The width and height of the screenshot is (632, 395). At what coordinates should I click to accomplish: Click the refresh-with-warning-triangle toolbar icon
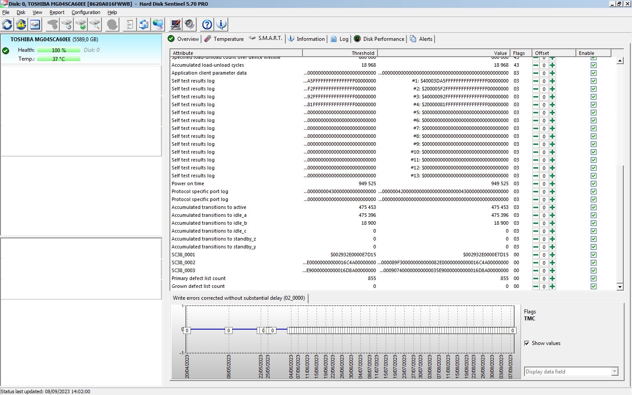[x=21, y=25]
